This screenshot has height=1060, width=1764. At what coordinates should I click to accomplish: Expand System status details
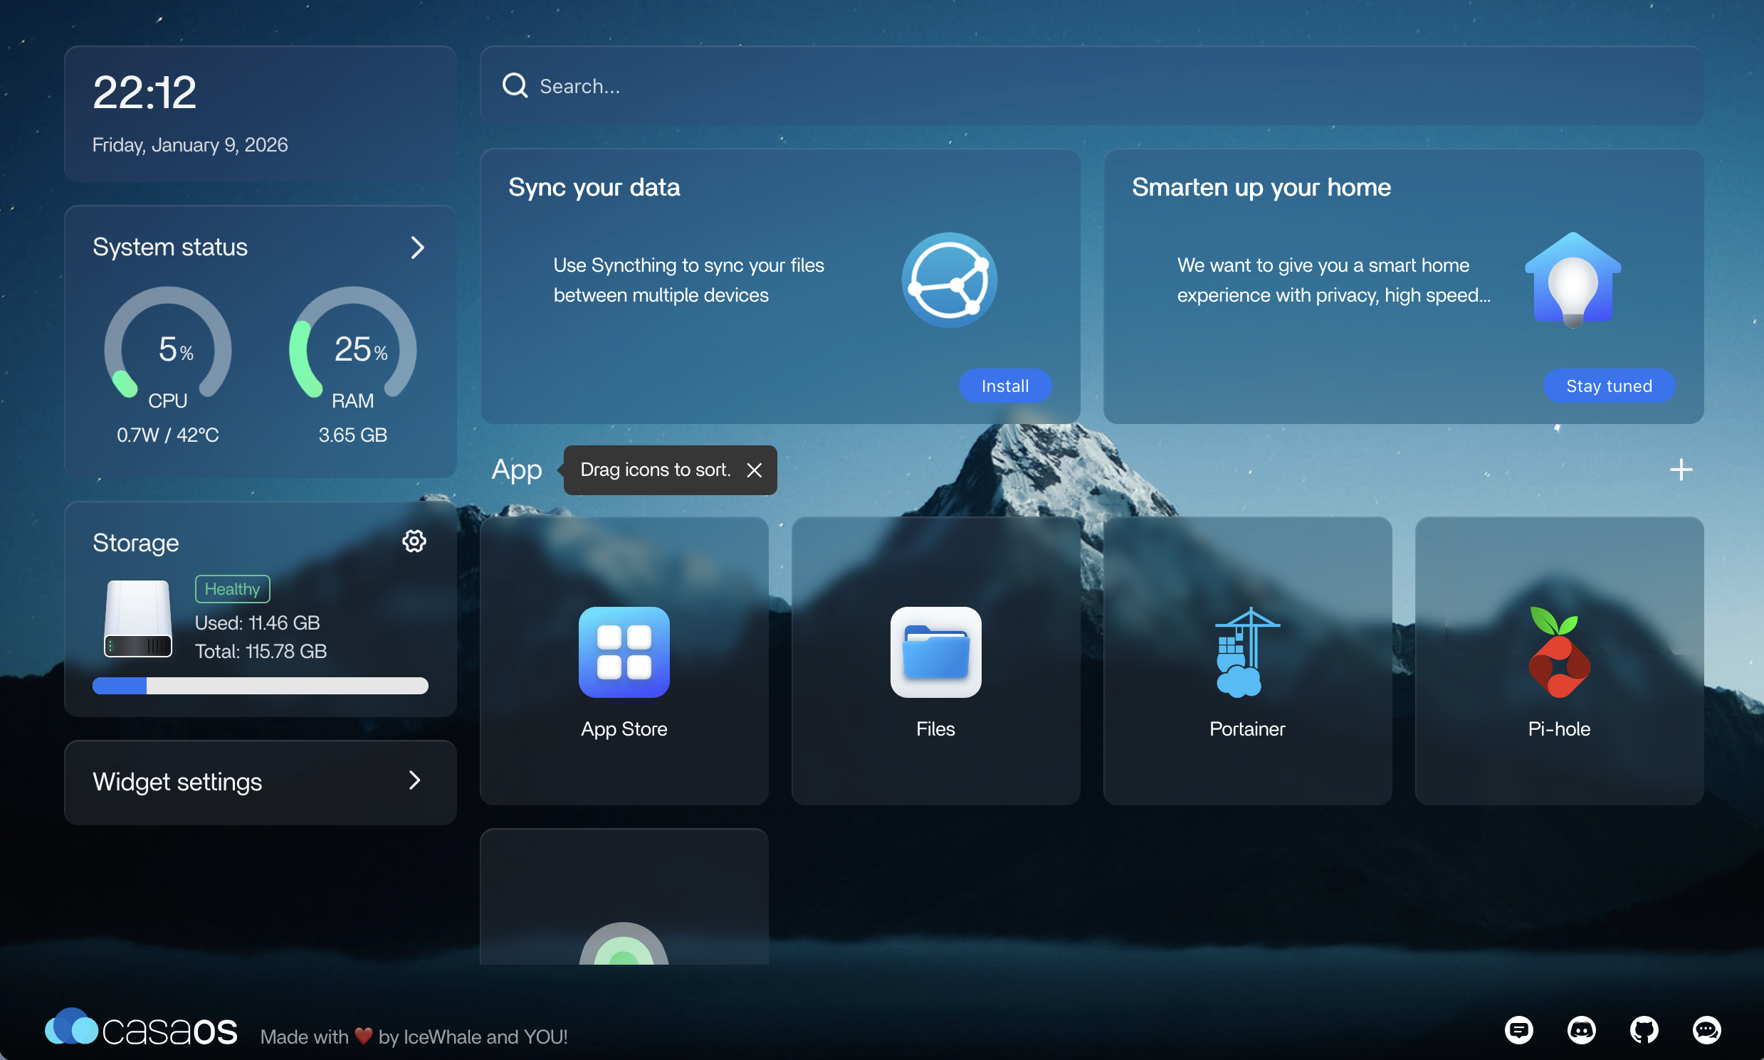pyautogui.click(x=416, y=247)
